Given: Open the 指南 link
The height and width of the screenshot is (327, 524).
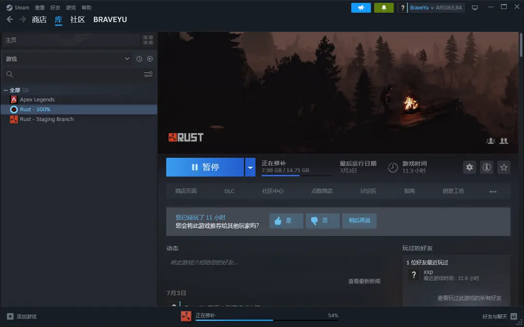Looking at the screenshot, I should coord(409,191).
